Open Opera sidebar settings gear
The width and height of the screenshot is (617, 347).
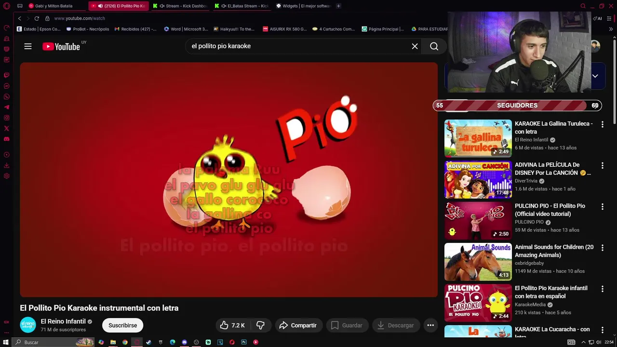[x=7, y=176]
